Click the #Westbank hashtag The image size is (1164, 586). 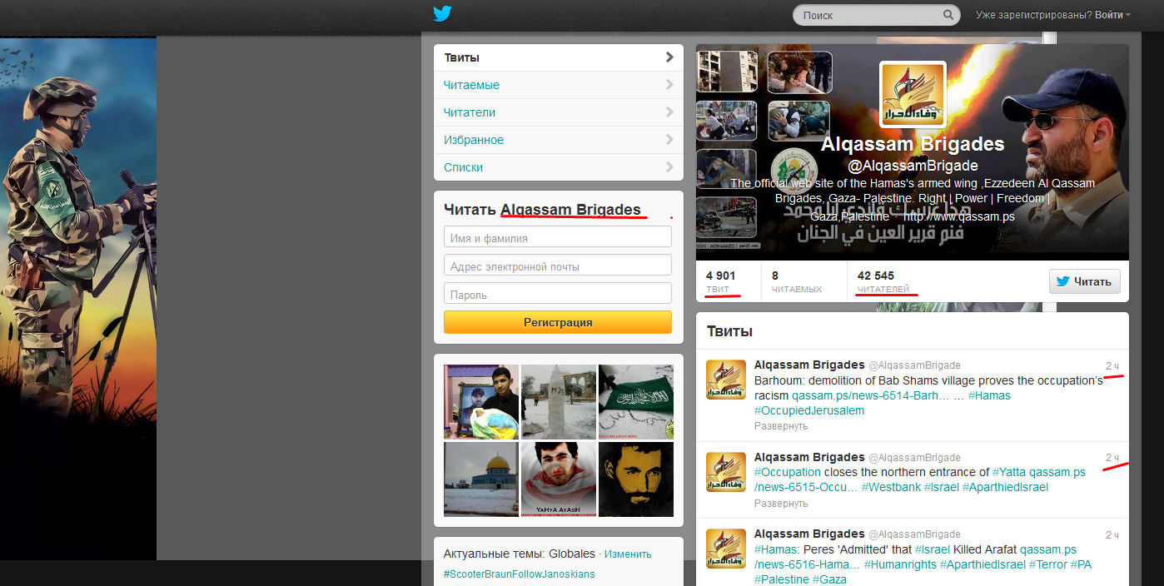[891, 487]
